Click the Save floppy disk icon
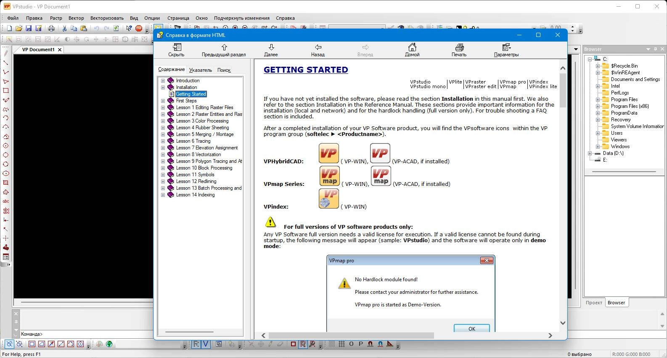Image resolution: width=667 pixels, height=358 pixels. pyautogui.click(x=29, y=28)
